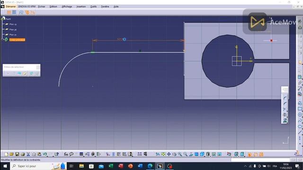
Task: Open the Formula f(x) icon
Action: [x=66, y=154]
